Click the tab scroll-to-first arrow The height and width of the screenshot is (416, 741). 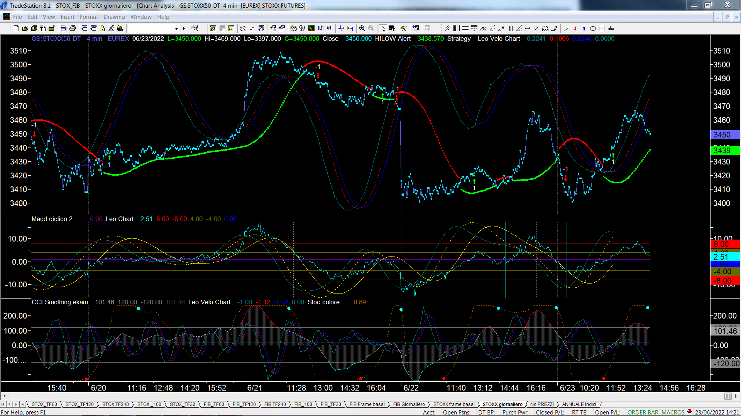tap(3, 404)
